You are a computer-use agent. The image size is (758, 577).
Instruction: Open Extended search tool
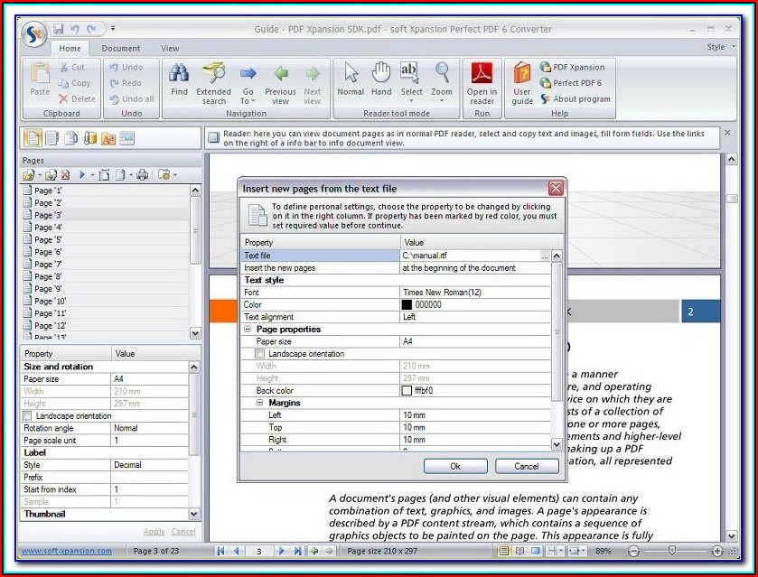pyautogui.click(x=213, y=75)
